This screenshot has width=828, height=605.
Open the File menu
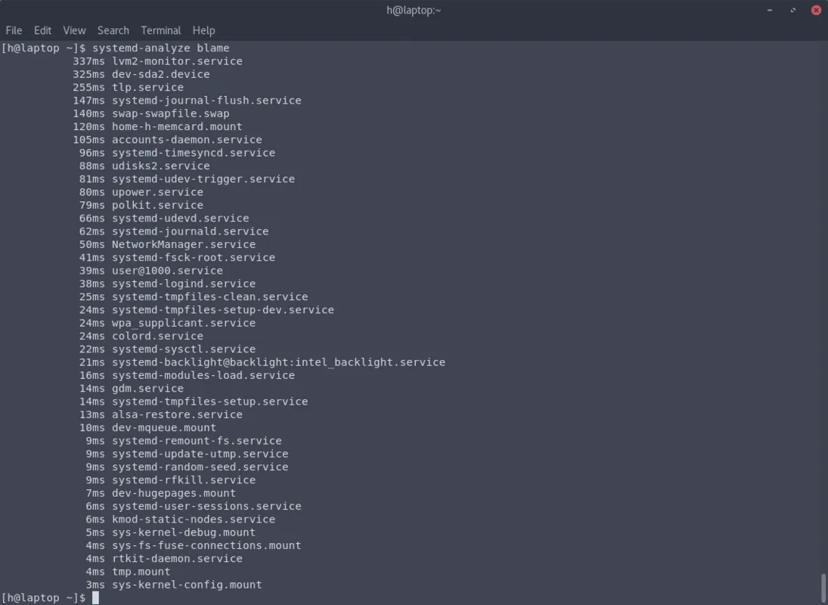[x=14, y=30]
